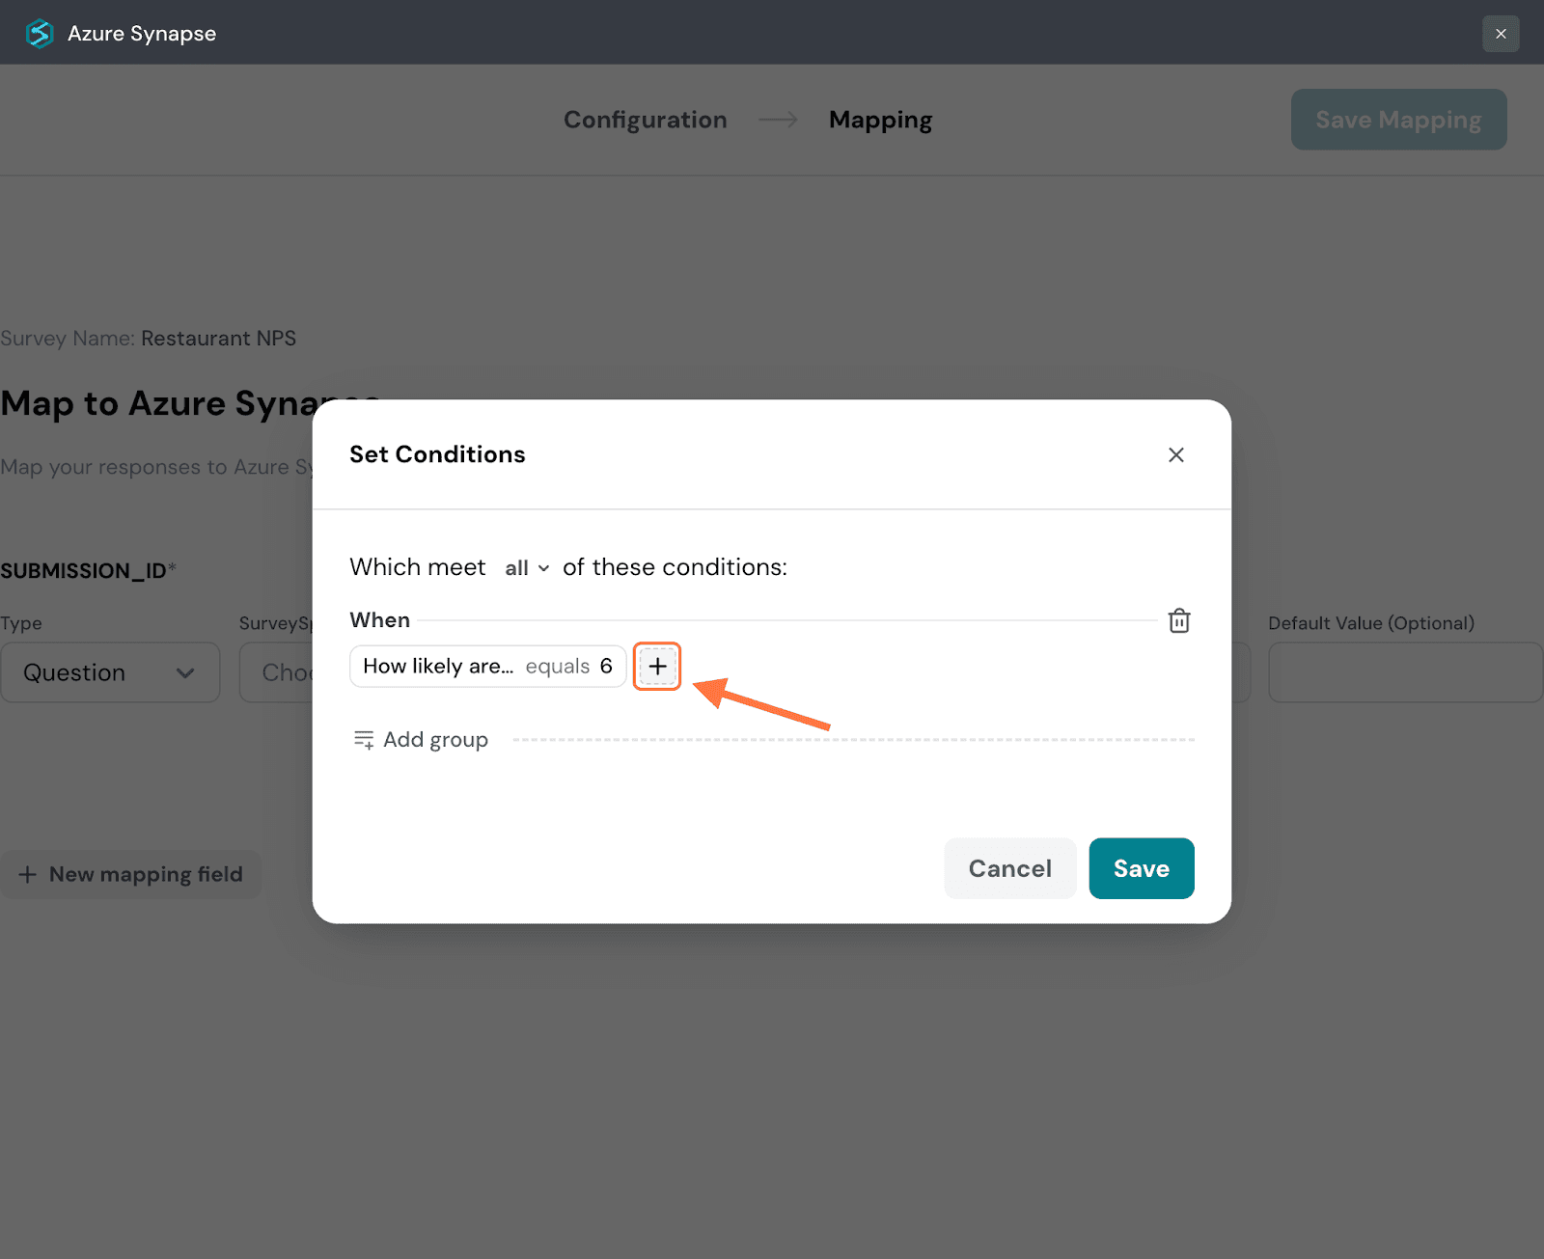Viewport: 1544px width, 1259px height.
Task: Click the chevron next to 'all'
Action: pyautogui.click(x=544, y=568)
